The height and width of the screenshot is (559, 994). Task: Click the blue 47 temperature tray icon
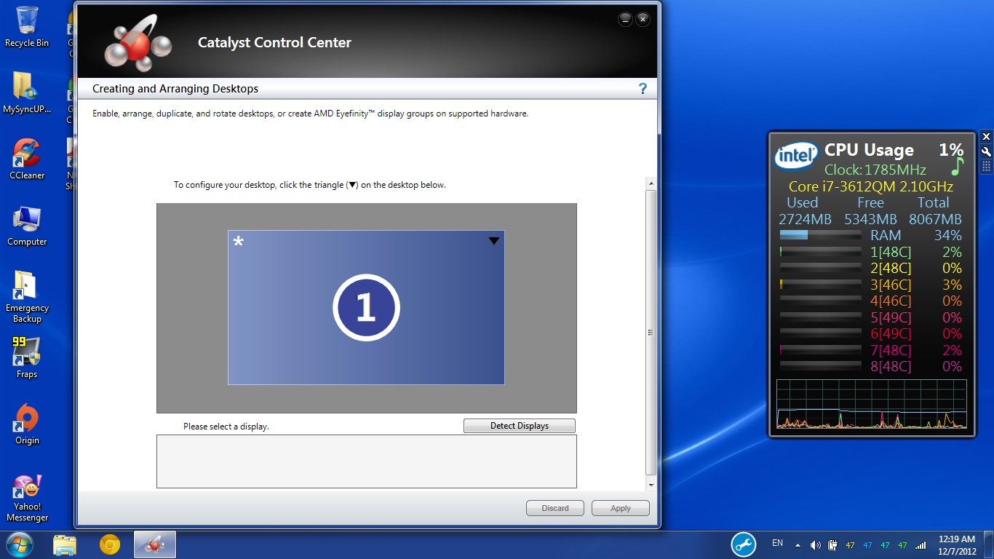tap(867, 545)
